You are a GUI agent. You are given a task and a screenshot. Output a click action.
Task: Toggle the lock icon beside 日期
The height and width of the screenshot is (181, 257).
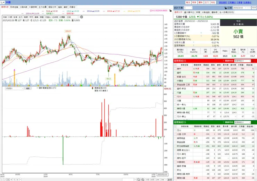pyautogui.click(x=225, y=8)
